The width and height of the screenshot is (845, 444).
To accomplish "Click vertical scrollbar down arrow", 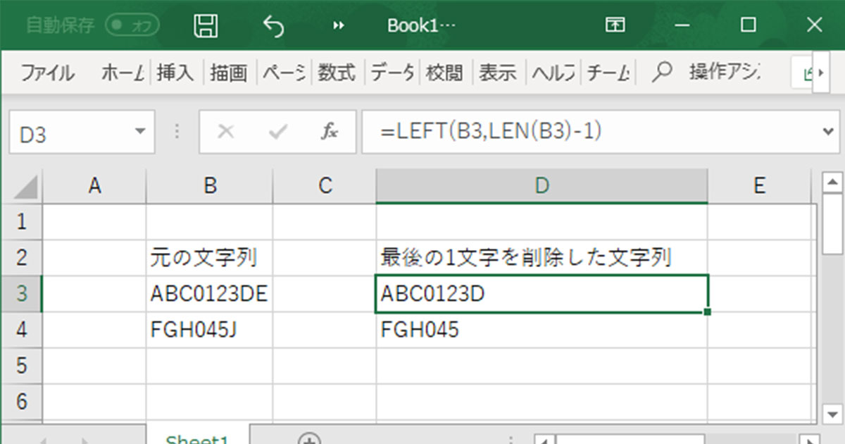I will tap(832, 414).
